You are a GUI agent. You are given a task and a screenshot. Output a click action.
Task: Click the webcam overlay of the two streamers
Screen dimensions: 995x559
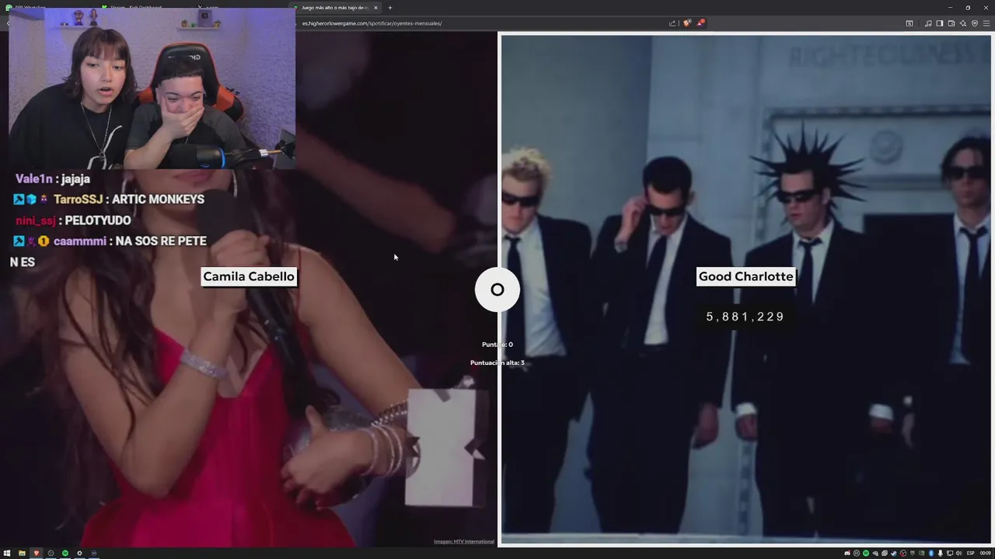[152, 89]
